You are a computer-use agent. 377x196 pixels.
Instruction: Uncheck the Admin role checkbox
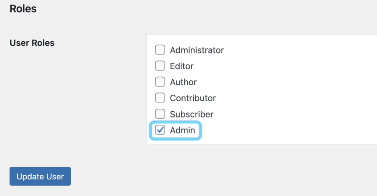click(160, 130)
